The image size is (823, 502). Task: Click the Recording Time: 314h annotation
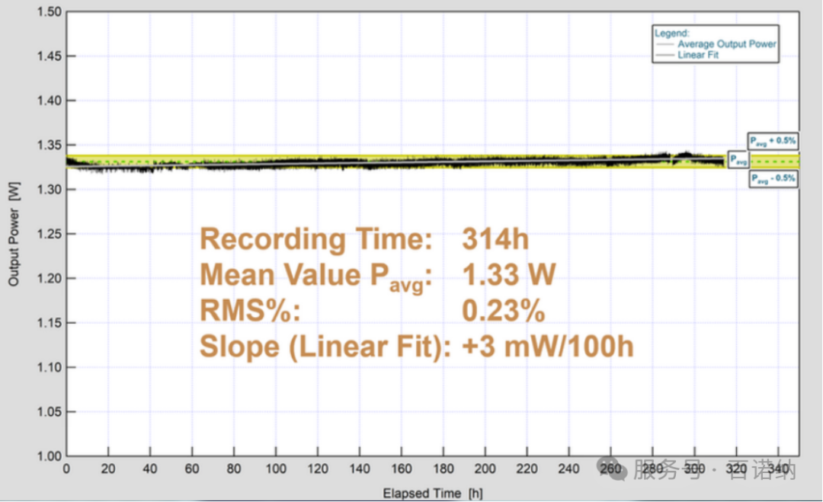364,239
